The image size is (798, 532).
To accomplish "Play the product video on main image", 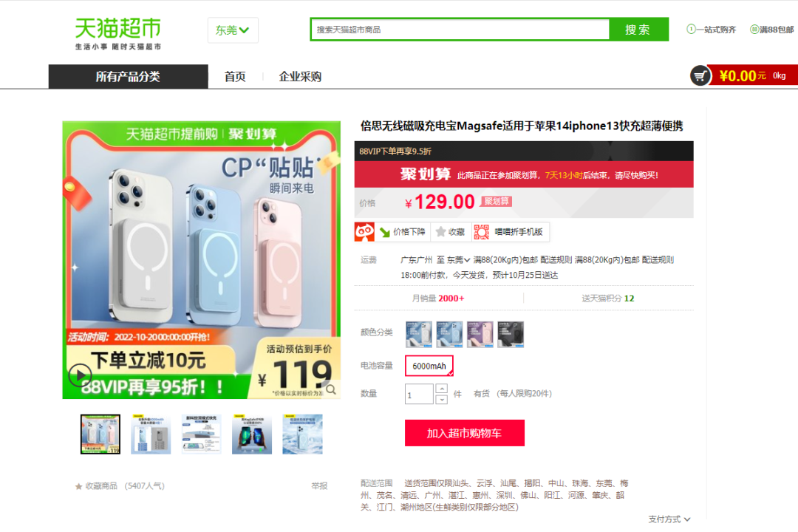I will [x=80, y=375].
